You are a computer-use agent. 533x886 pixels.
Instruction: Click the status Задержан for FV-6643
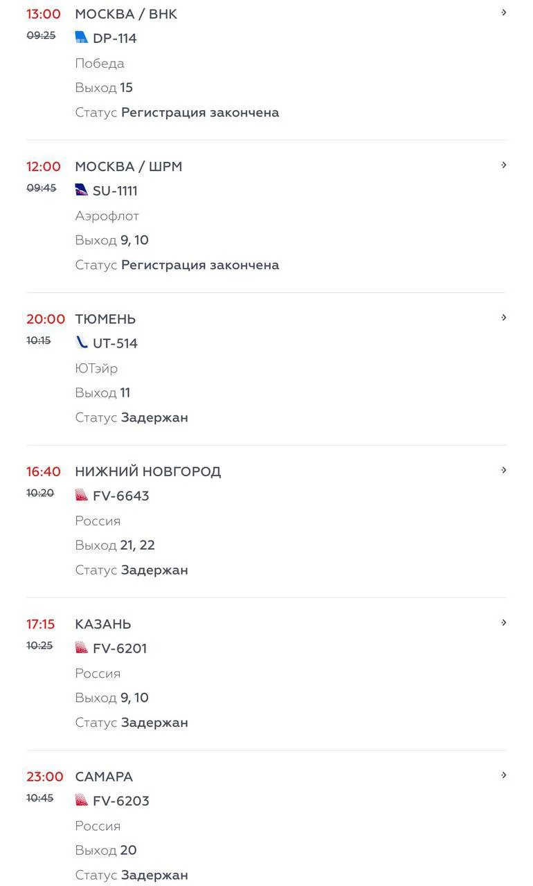tap(154, 570)
